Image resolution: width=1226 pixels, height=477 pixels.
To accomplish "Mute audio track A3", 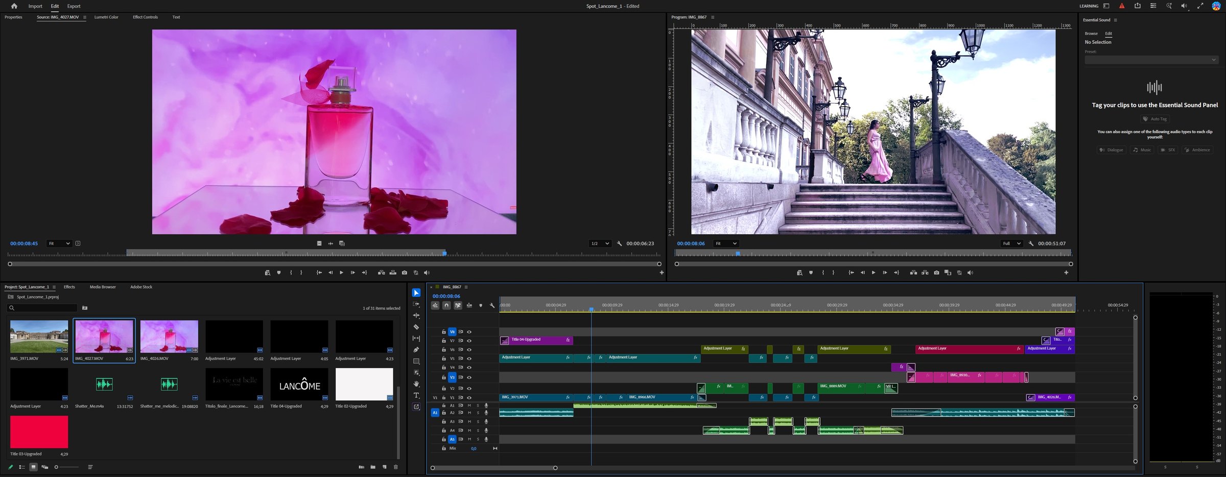I will pos(469,421).
